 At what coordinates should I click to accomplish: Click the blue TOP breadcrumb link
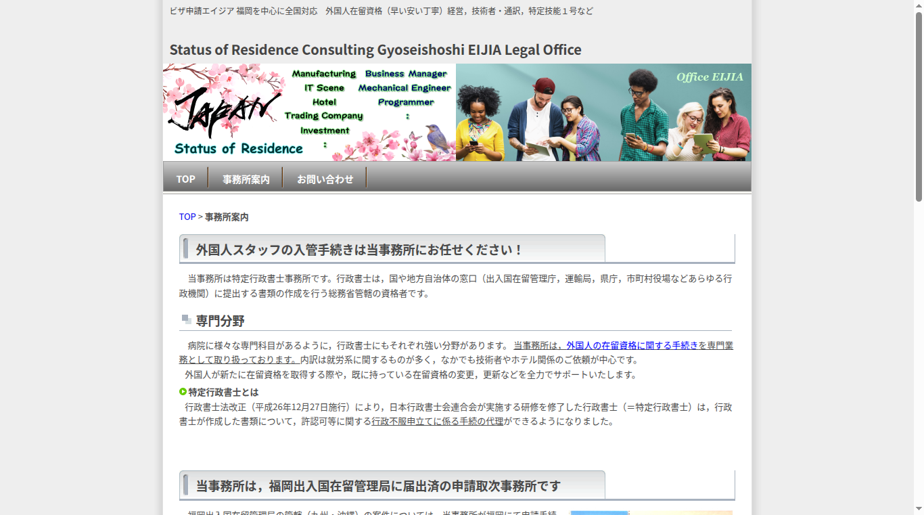[187, 217]
